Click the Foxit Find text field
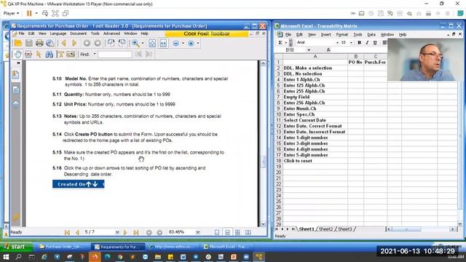This screenshot has width=466, height=262. (115, 55)
